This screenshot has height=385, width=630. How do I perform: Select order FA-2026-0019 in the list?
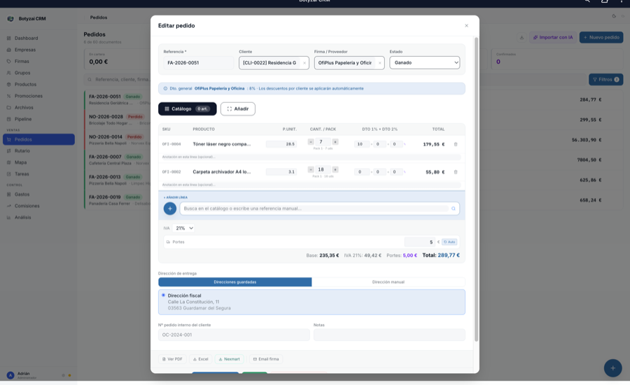[118, 200]
